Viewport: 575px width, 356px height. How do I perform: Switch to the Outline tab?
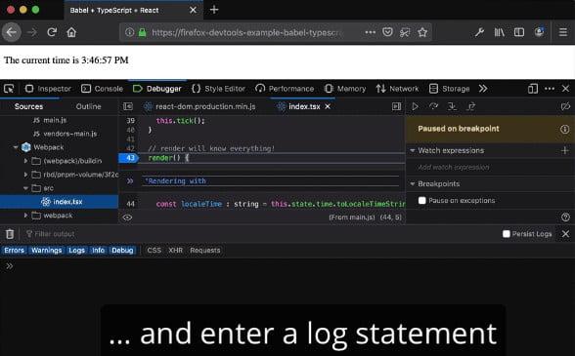click(88, 106)
